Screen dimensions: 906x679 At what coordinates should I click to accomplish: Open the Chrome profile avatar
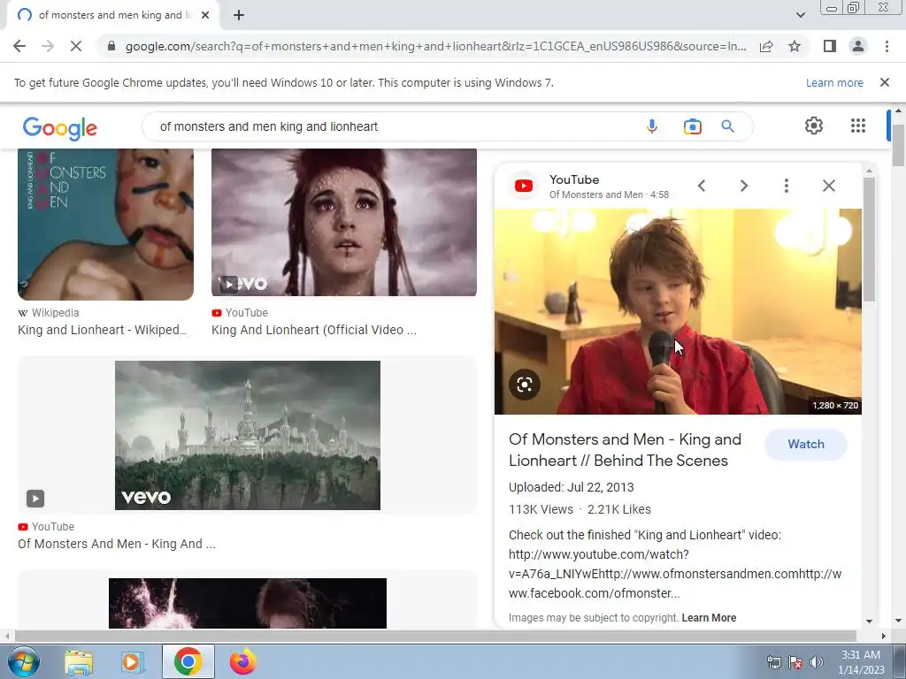pyautogui.click(x=858, y=46)
